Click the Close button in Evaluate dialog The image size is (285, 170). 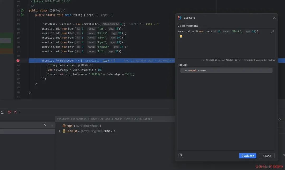pos(267,156)
